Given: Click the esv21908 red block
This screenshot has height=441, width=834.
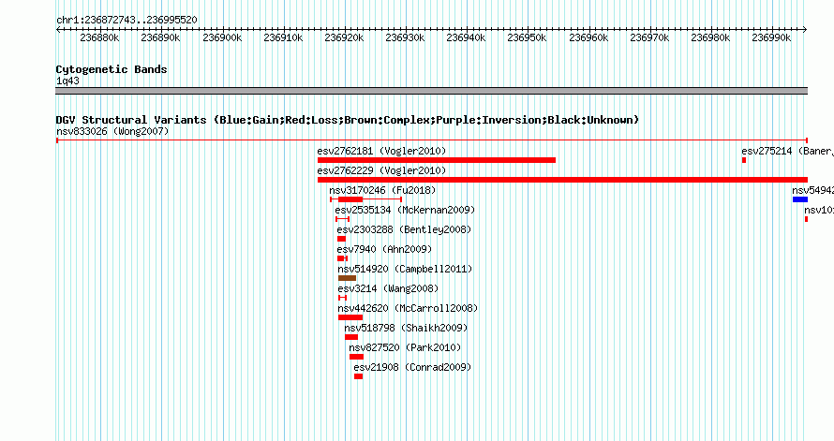Looking at the screenshot, I should [x=358, y=376].
